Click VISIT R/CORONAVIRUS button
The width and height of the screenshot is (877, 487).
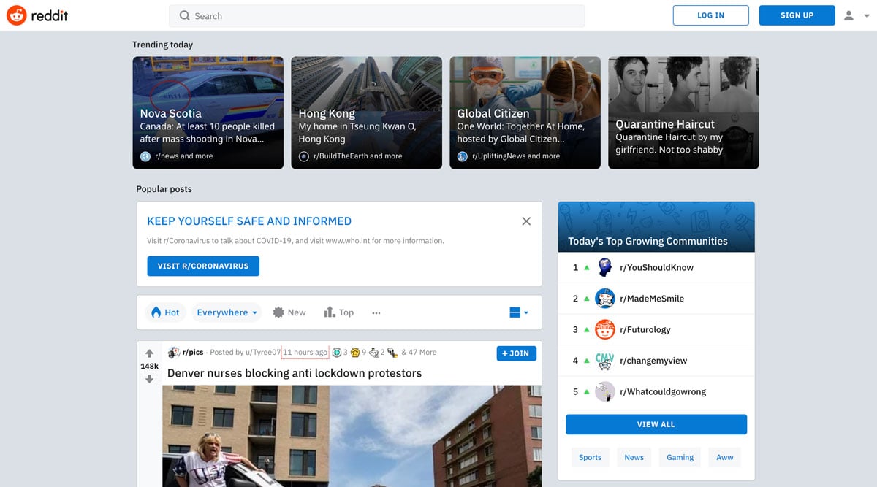pos(203,266)
